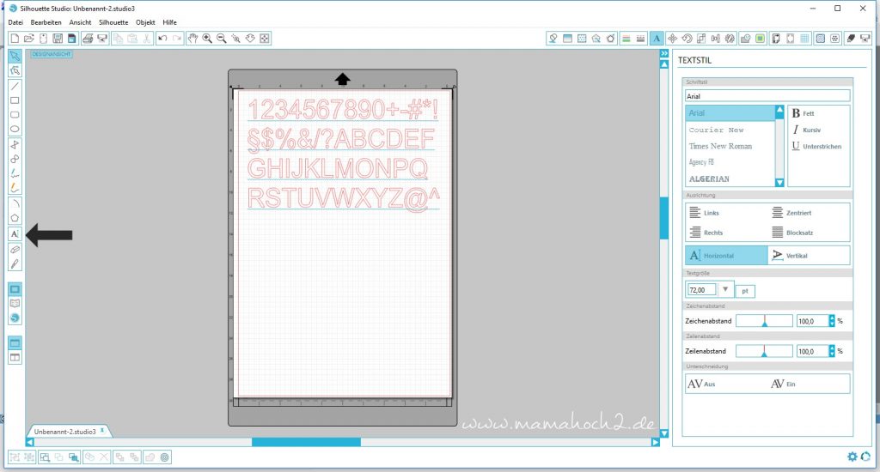880x472 pixels.
Task: Open the Offset panel
Action: coord(761,38)
